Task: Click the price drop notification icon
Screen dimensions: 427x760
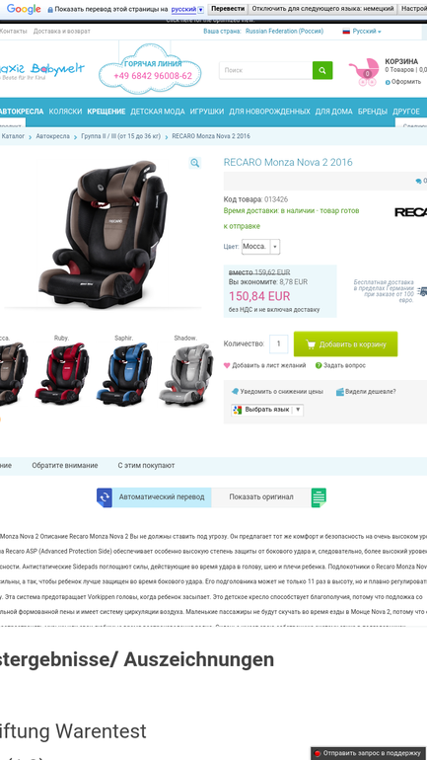Action: [235, 392]
